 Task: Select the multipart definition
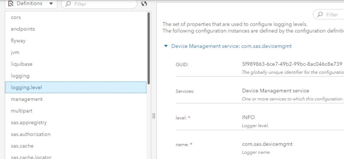76,111
